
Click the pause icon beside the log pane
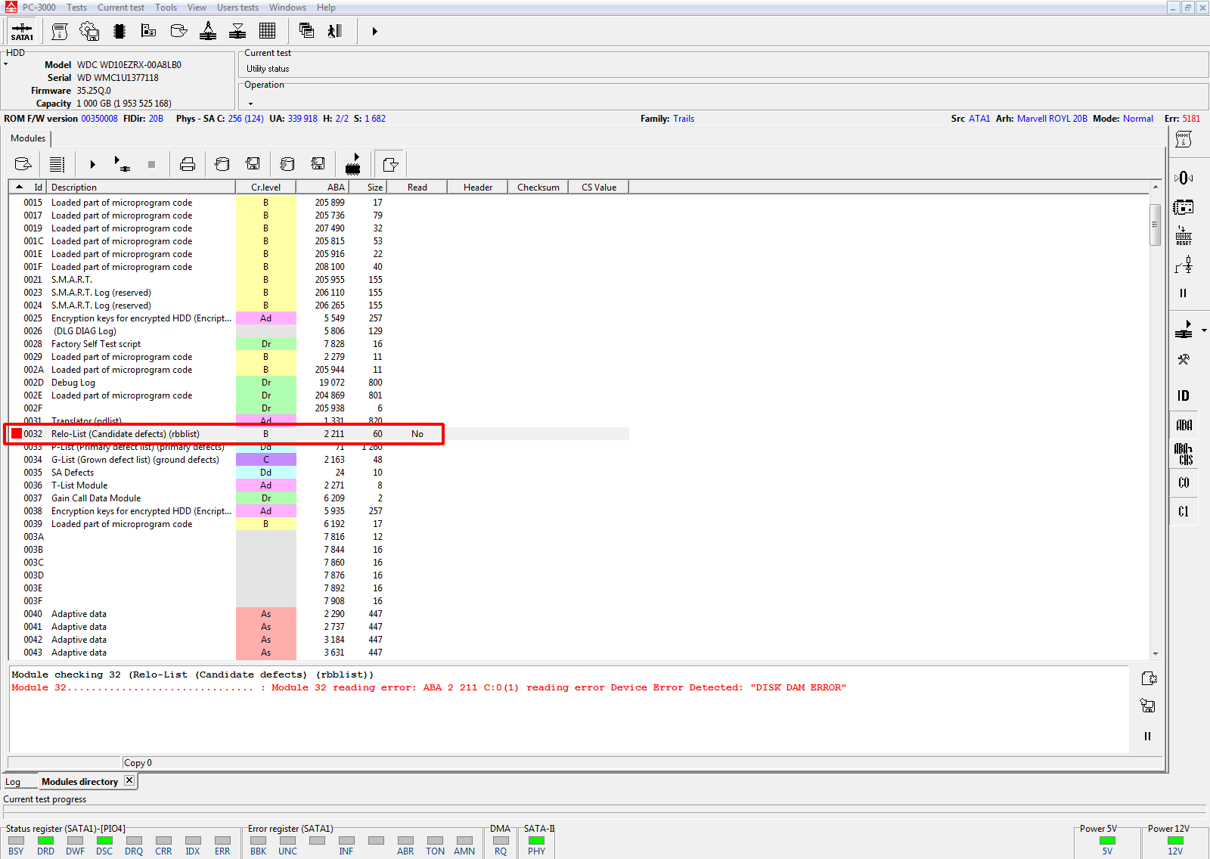click(1147, 737)
